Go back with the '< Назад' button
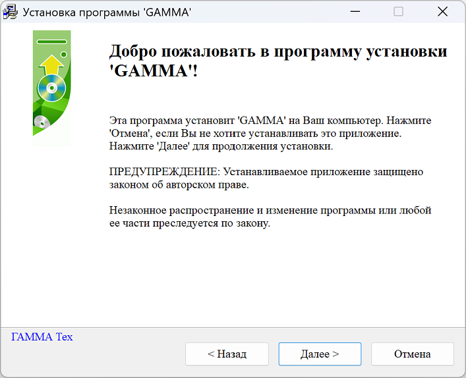 pyautogui.click(x=227, y=354)
